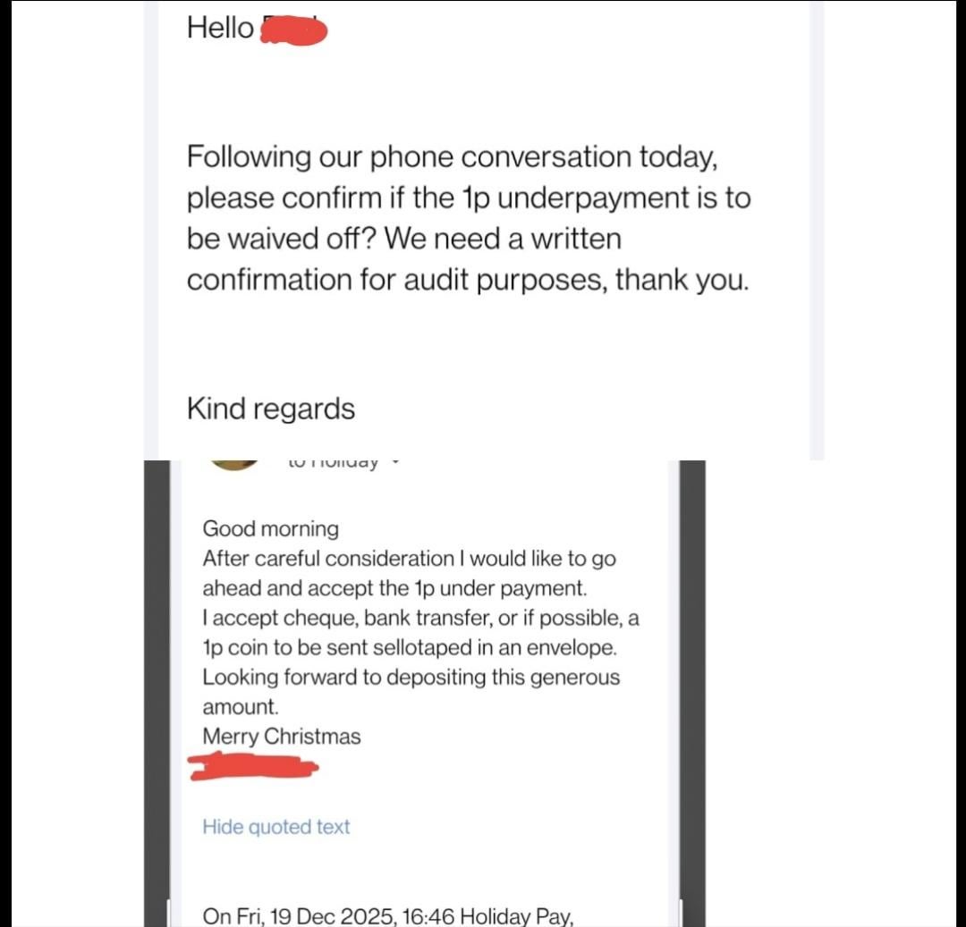Click the "Hide quoted text" link
Screen dimensions: 966x927
click(275, 827)
